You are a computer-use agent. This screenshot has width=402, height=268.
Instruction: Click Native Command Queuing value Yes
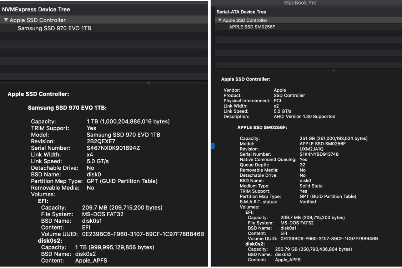point(303,159)
